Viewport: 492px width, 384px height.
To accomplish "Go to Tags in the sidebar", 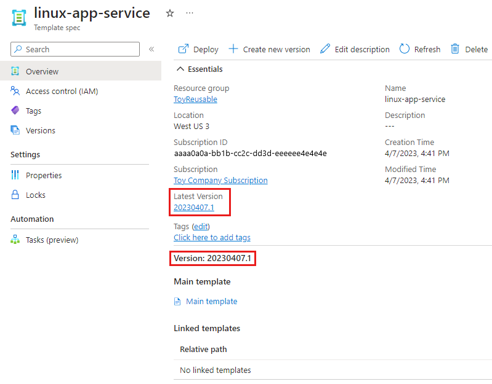I will (x=34, y=111).
